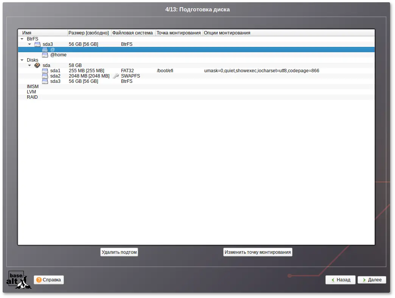
Task: Go back with Назад button
Action: point(341,280)
